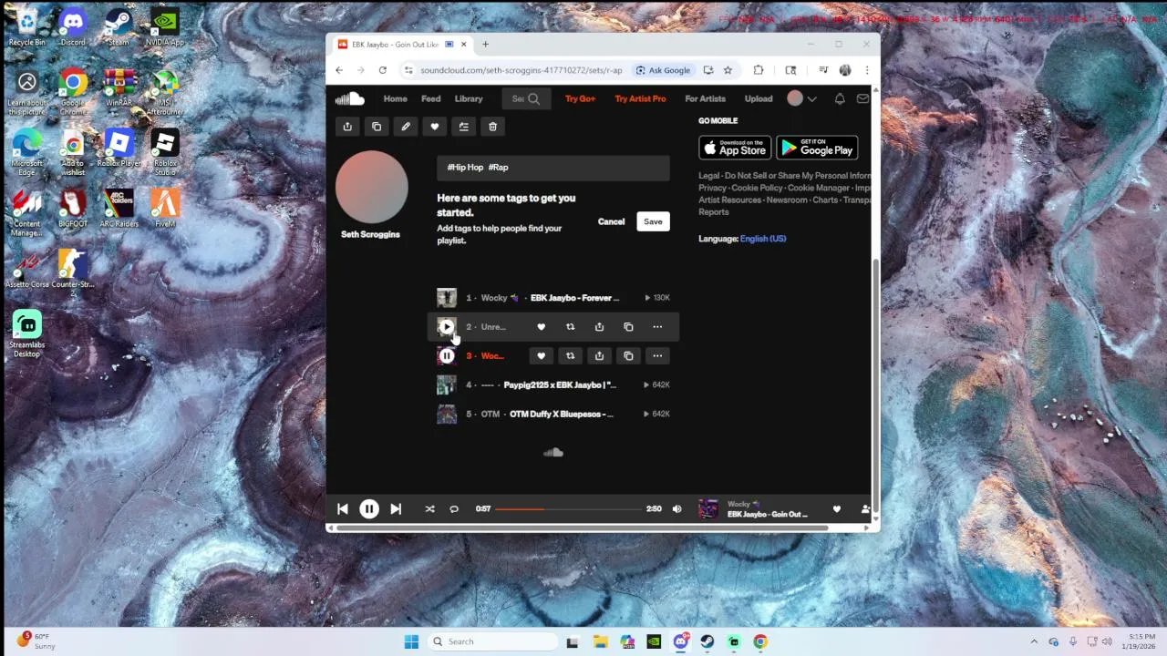1167x656 pixels.
Task: Like the playlist with the toolbar heart icon
Action: coord(435,127)
